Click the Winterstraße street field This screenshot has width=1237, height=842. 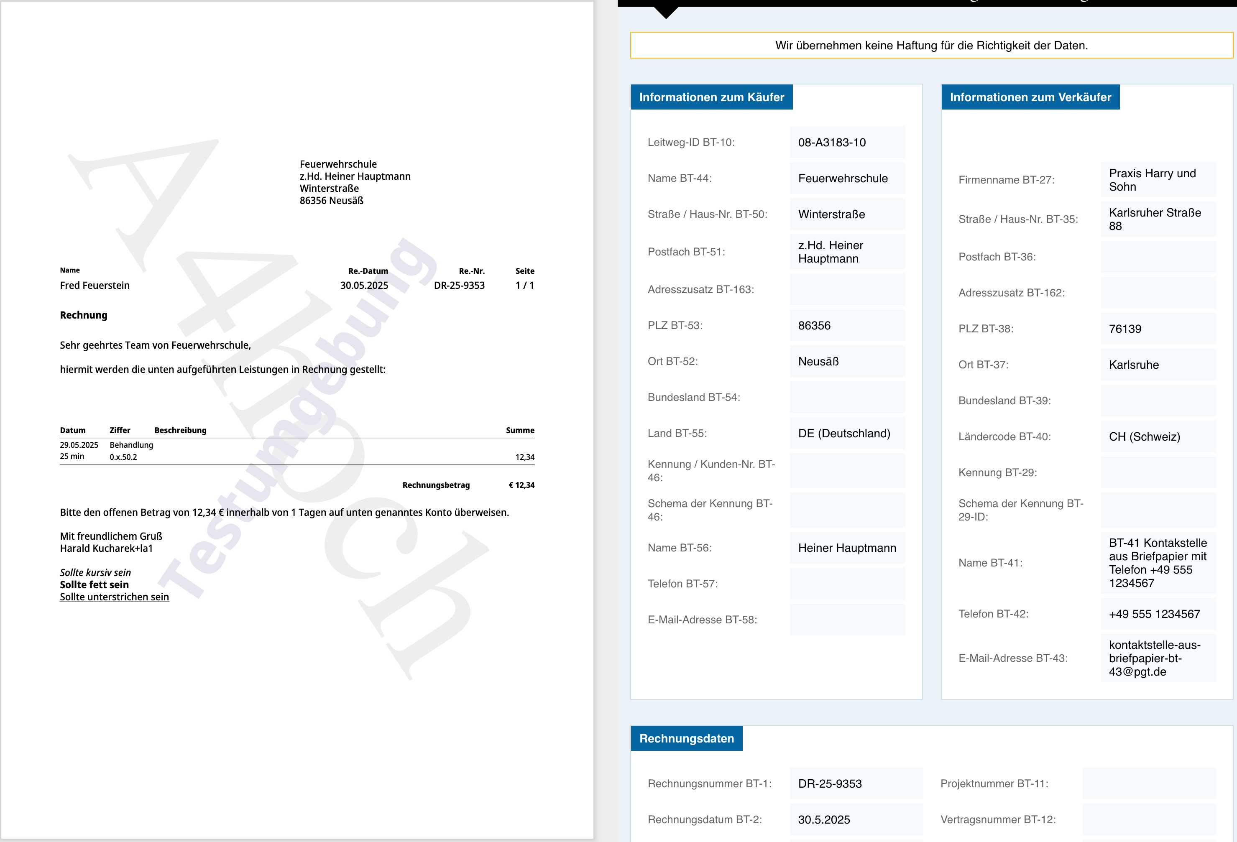(847, 214)
